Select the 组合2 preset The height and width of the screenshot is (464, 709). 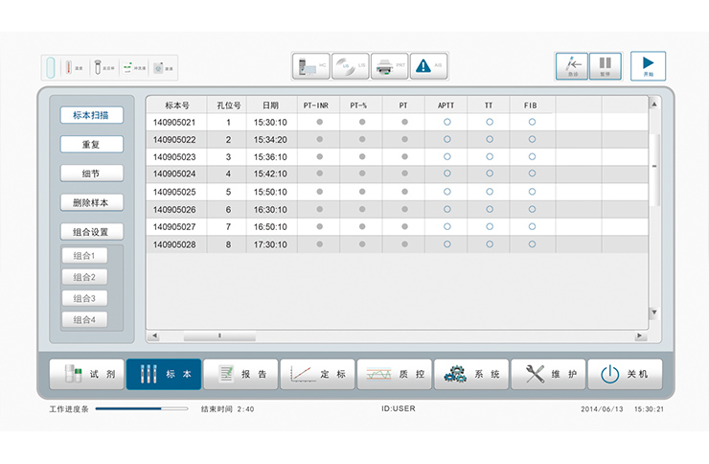[x=84, y=277]
